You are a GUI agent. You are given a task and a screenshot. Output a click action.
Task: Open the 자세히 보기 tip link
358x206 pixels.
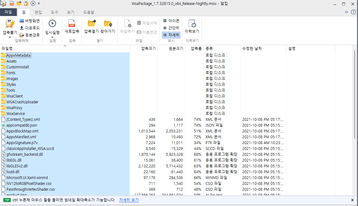coord(128,200)
